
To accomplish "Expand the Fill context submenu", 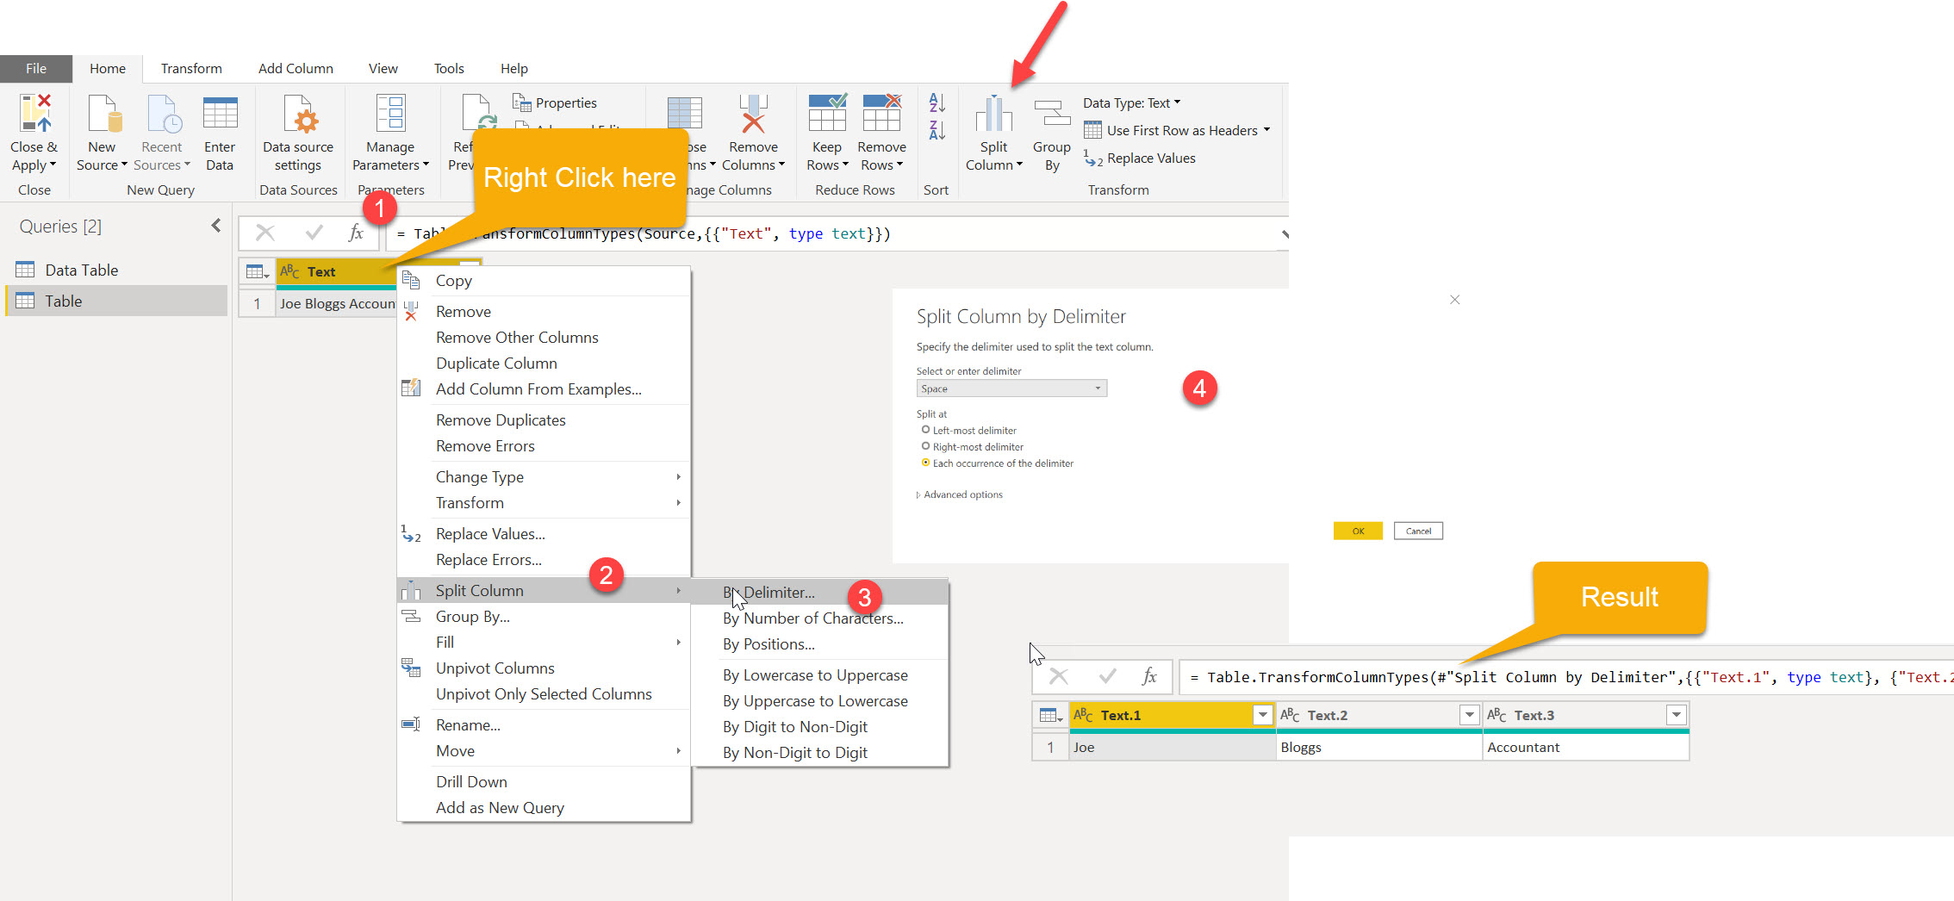I will [544, 643].
